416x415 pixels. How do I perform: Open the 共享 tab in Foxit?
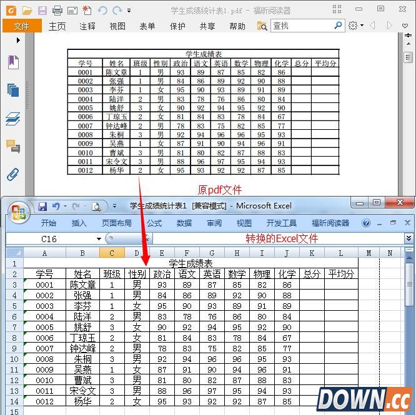click(x=207, y=26)
